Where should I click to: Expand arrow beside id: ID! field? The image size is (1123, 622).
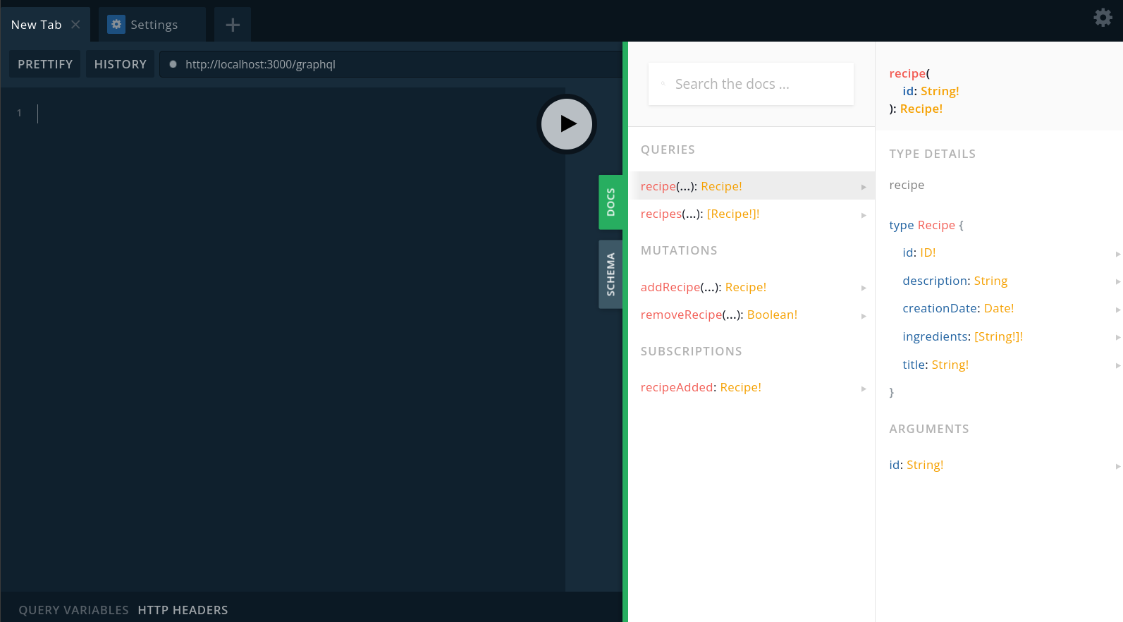pos(1118,254)
